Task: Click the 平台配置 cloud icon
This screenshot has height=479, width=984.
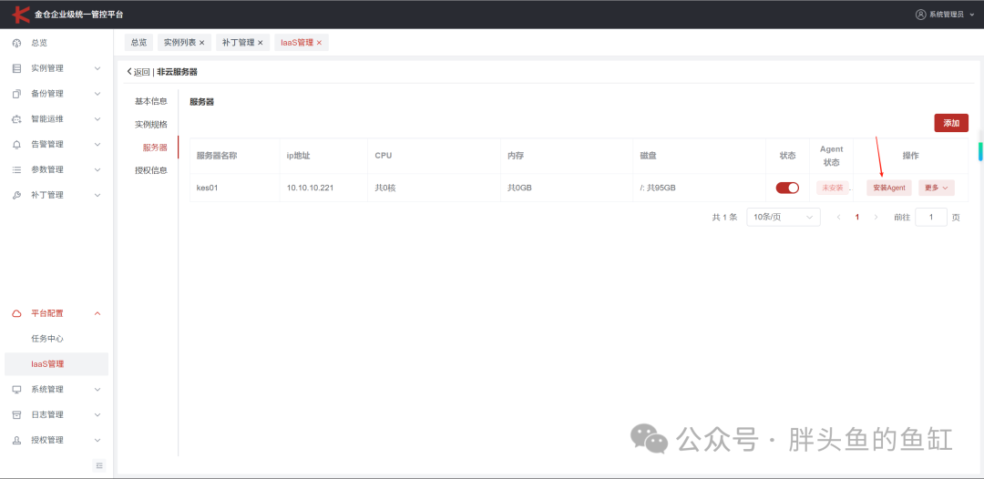Action: 17,313
